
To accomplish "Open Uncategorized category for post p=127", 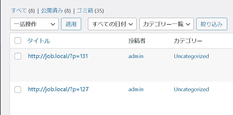I will click(191, 89).
